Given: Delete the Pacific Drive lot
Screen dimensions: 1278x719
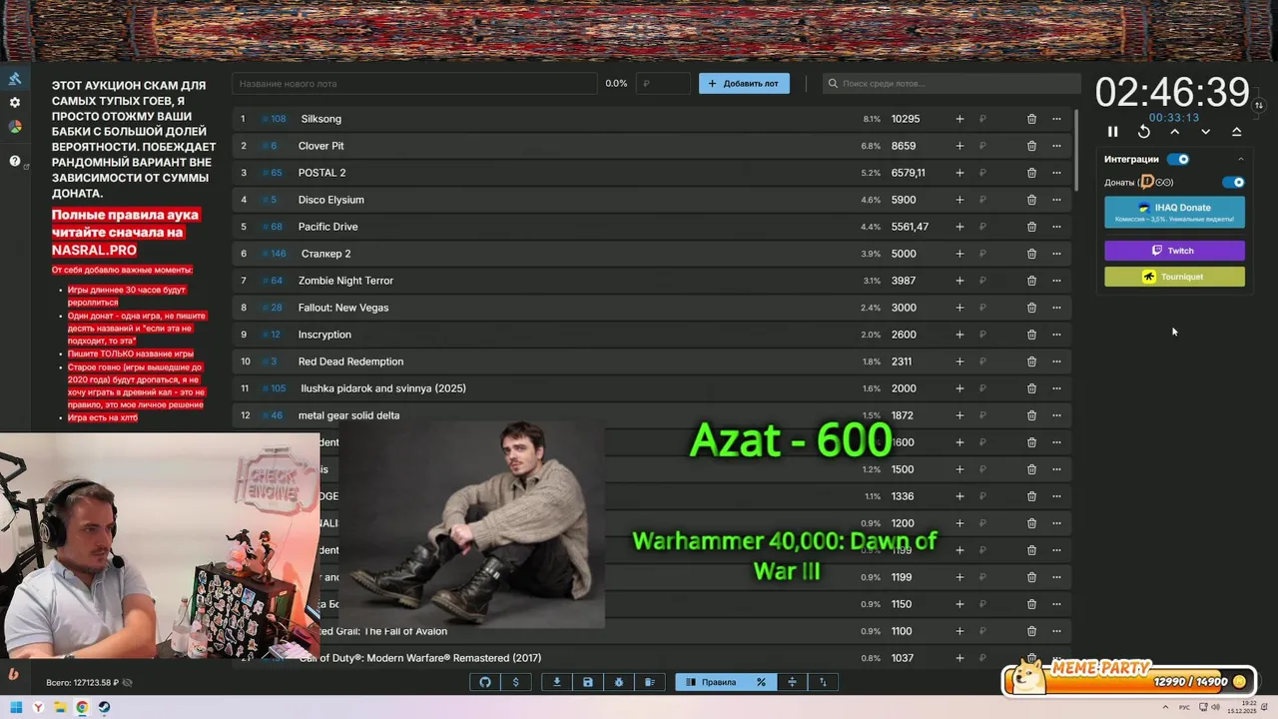Looking at the screenshot, I should tap(1031, 227).
